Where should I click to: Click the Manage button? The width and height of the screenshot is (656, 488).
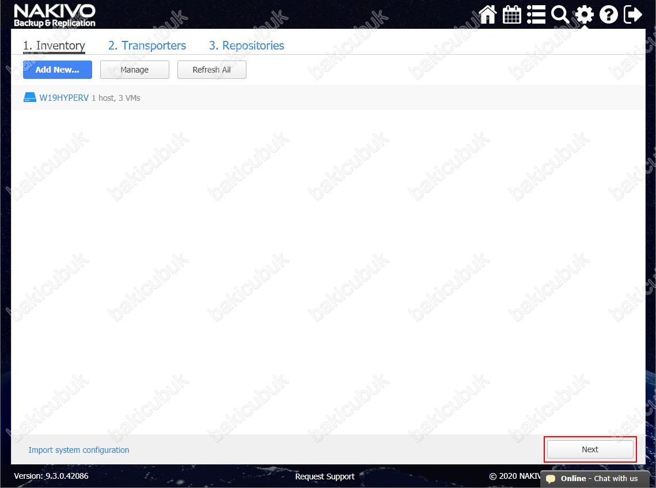click(x=135, y=70)
